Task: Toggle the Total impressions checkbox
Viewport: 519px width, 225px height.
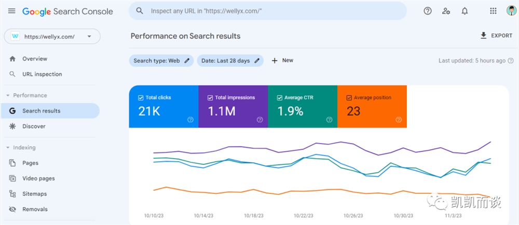Action: (210, 98)
